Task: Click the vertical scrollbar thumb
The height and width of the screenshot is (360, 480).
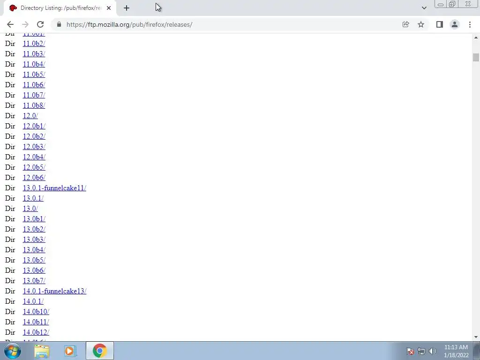Action: tap(476, 57)
